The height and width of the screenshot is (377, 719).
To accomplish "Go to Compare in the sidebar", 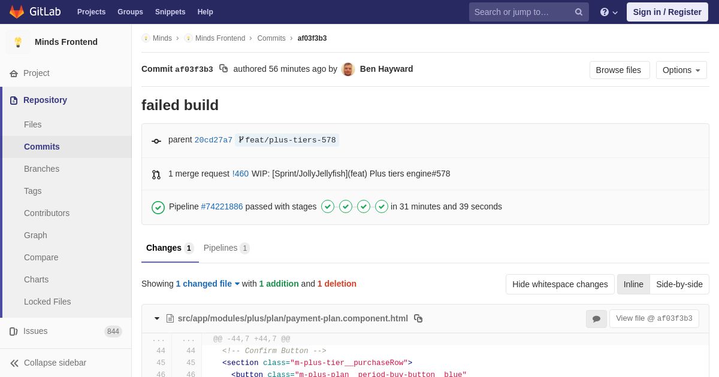I will (x=67, y=257).
